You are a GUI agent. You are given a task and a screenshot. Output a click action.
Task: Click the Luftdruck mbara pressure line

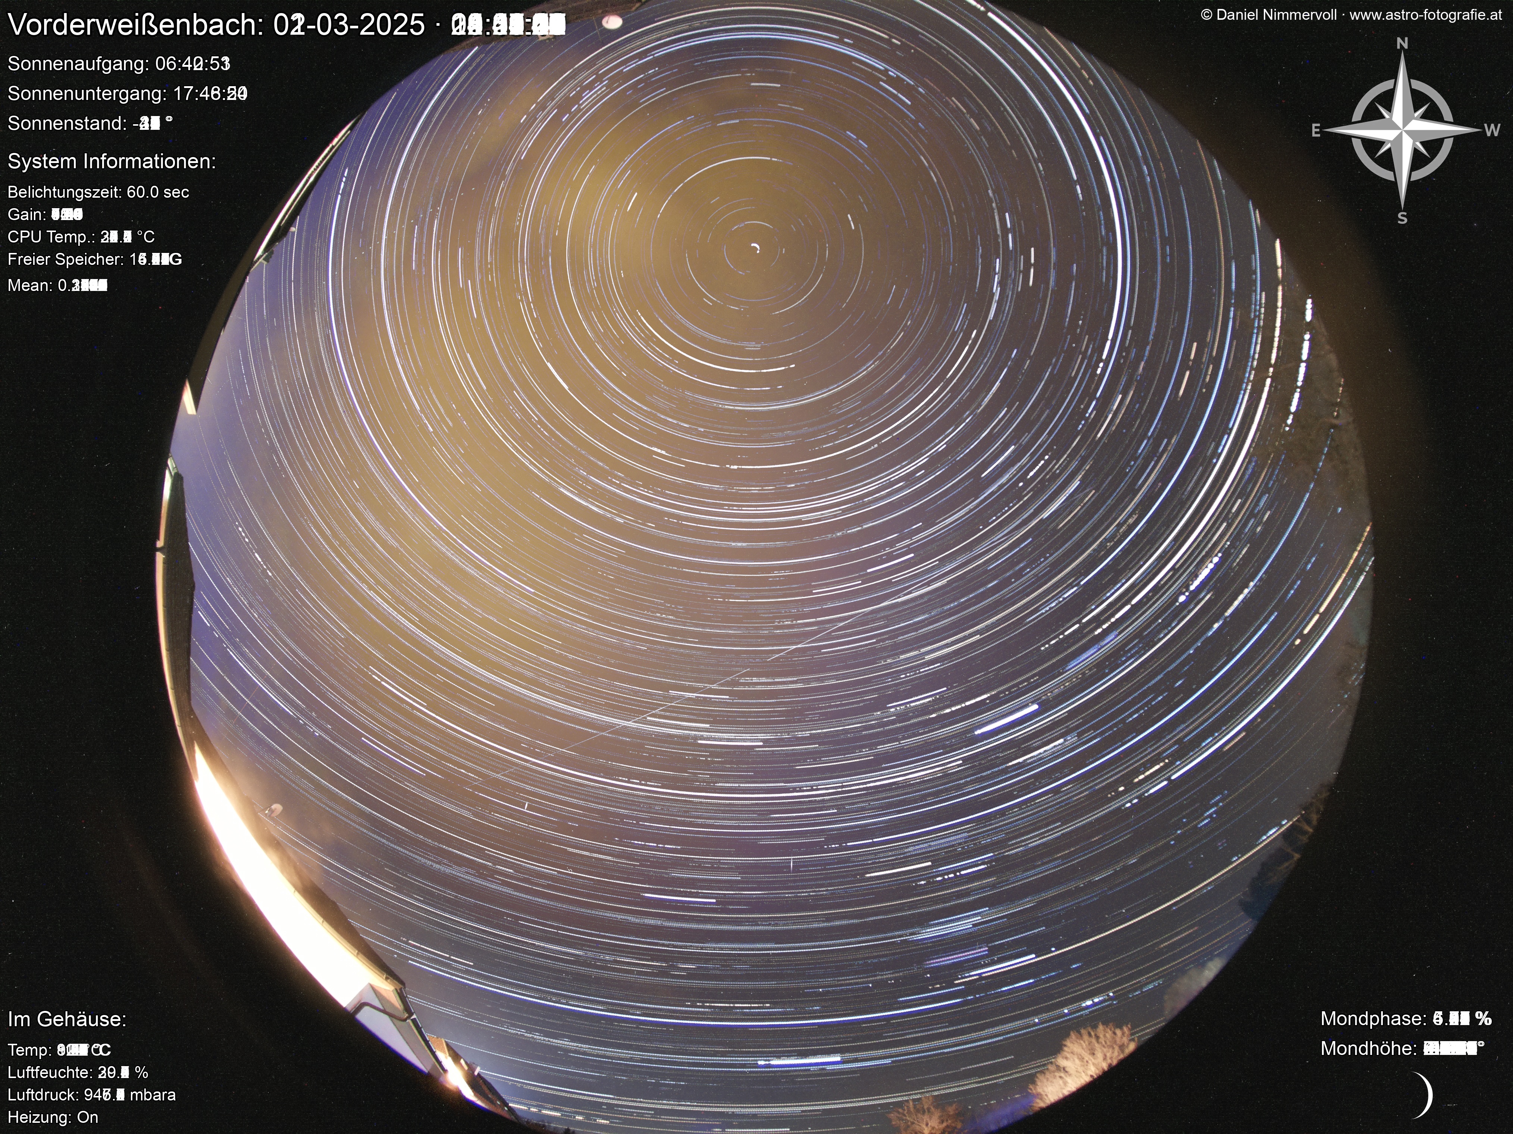pos(92,1095)
